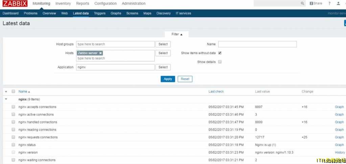Screen dimensions: 346x164
Task: Go to the Problems tab
Action: point(31,13)
